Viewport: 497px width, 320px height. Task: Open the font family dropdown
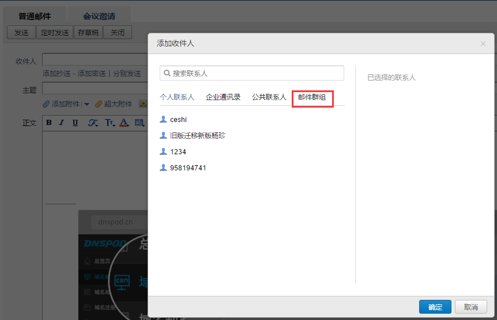(x=93, y=123)
